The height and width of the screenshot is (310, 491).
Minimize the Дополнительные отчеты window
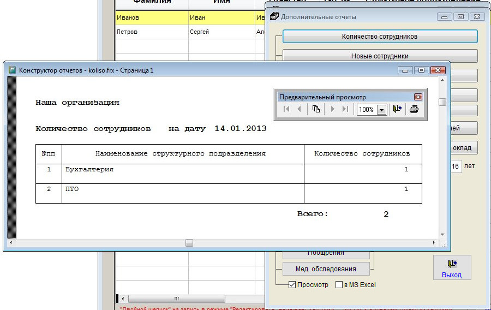pos(444,17)
